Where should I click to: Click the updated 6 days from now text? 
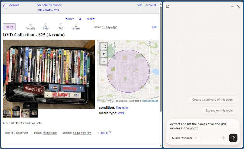[x=77, y=133]
